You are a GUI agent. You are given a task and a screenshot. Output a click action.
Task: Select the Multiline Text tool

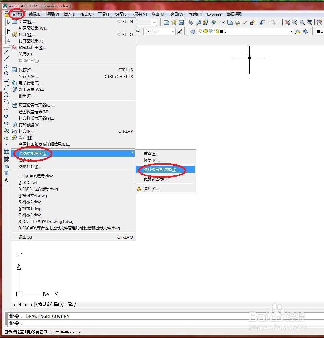click(x=6, y=180)
